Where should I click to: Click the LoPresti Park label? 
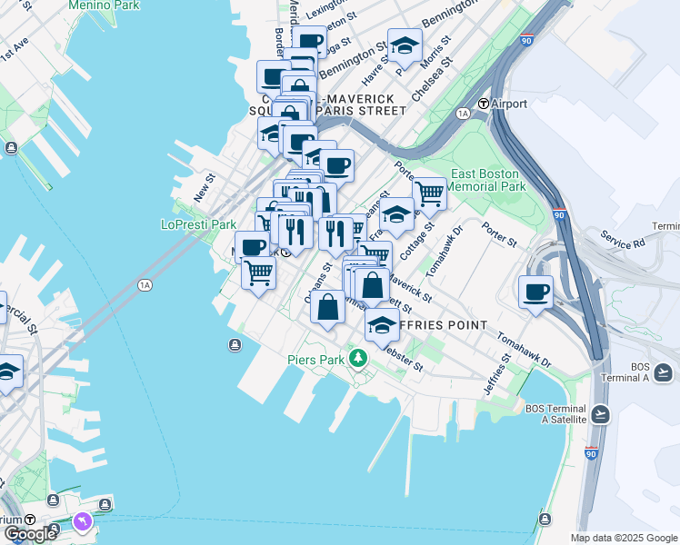click(198, 224)
